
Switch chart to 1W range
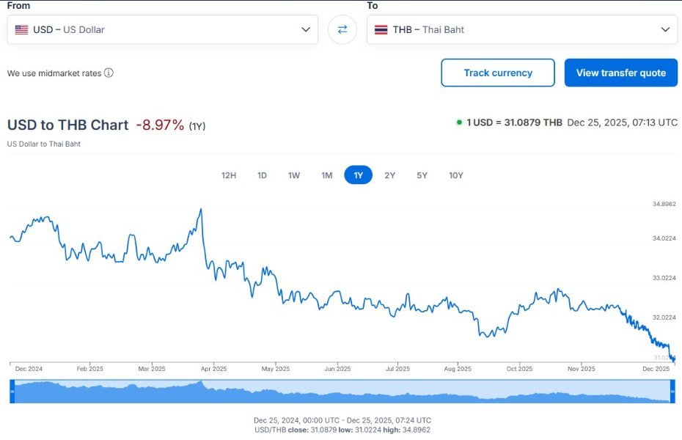(294, 175)
